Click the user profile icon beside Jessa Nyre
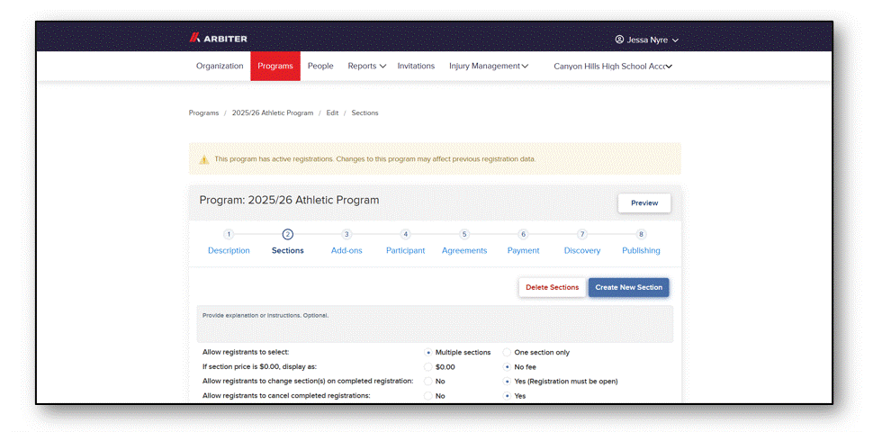This screenshot has width=873, height=432. (x=619, y=40)
